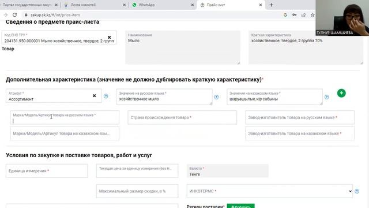Click the Сведения о предмете прайс-листа heading
This screenshot has width=369, height=208.
(x=52, y=22)
